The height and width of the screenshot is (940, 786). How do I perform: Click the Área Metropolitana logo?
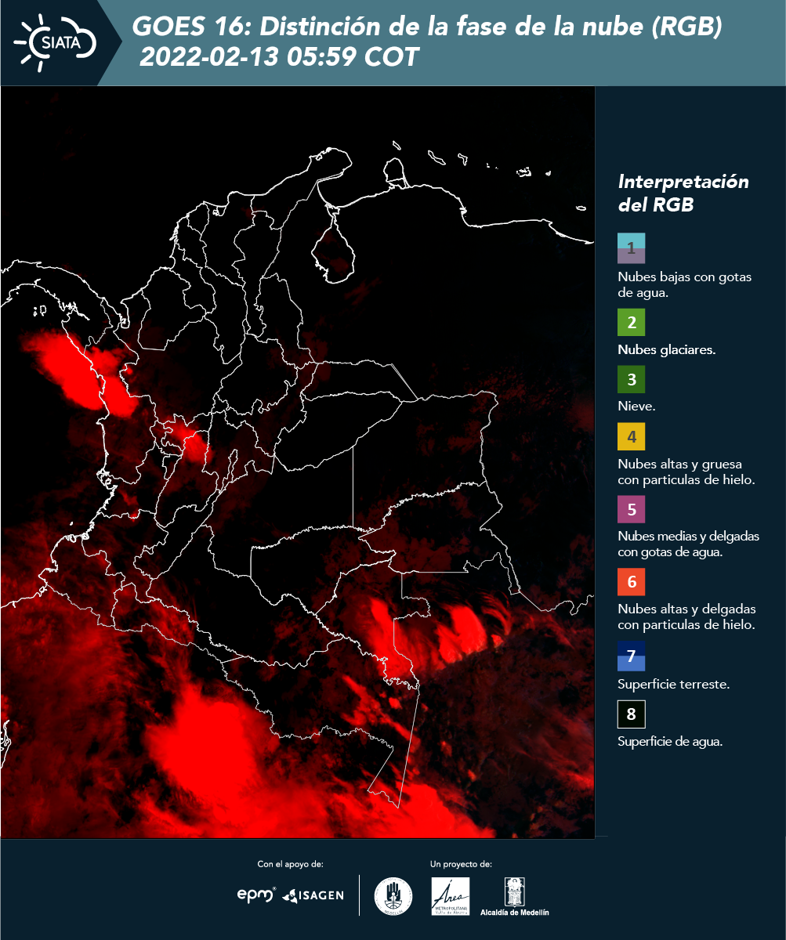click(451, 896)
